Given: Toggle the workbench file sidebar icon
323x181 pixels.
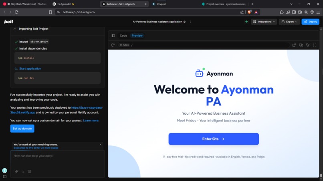Looking at the screenshot, I should tap(113, 36).
